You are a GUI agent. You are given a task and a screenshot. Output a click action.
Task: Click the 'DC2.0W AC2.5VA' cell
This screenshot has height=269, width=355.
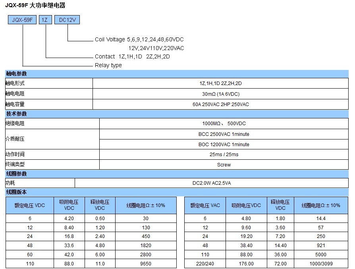point(212,183)
